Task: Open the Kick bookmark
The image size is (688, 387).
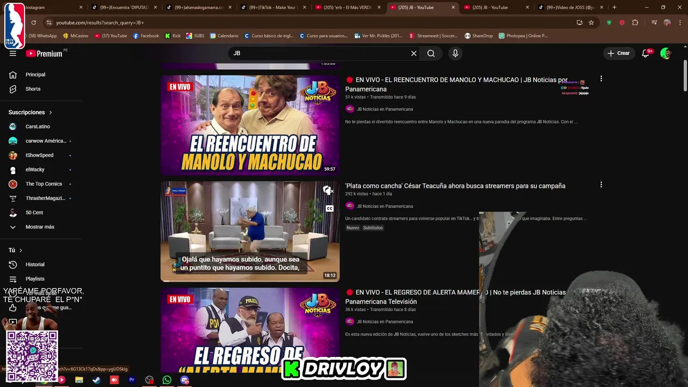Action: coord(172,35)
